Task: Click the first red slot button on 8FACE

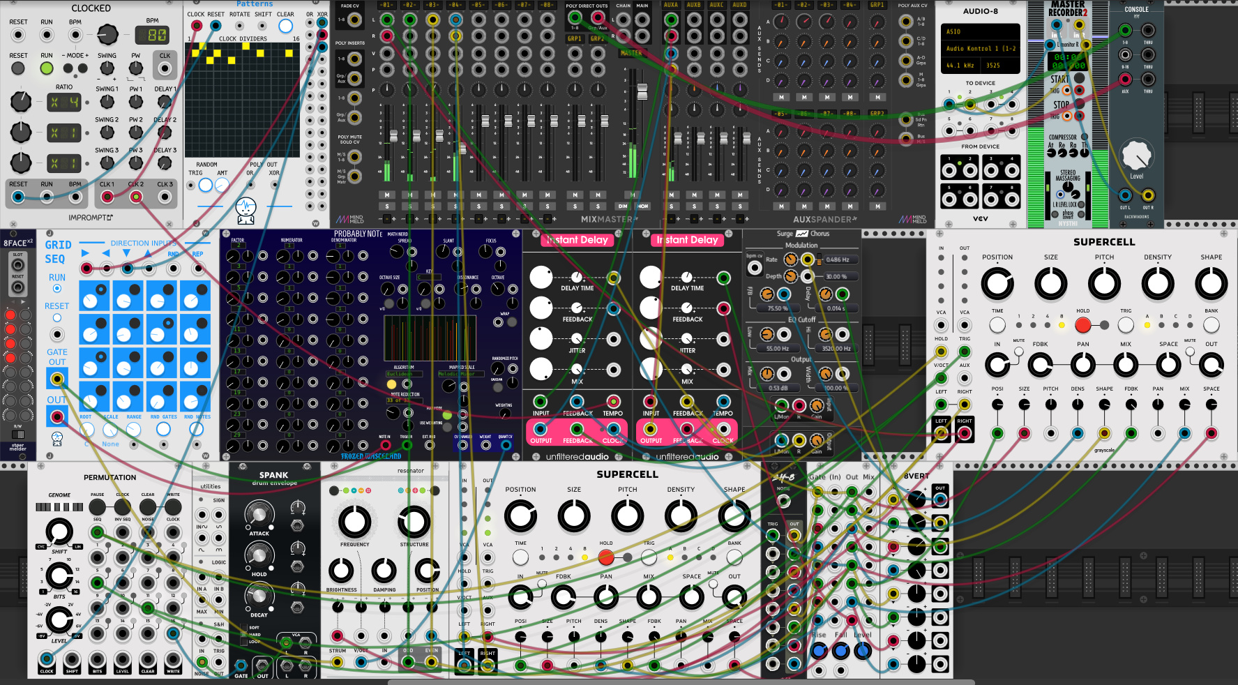Action: pyautogui.click(x=10, y=315)
